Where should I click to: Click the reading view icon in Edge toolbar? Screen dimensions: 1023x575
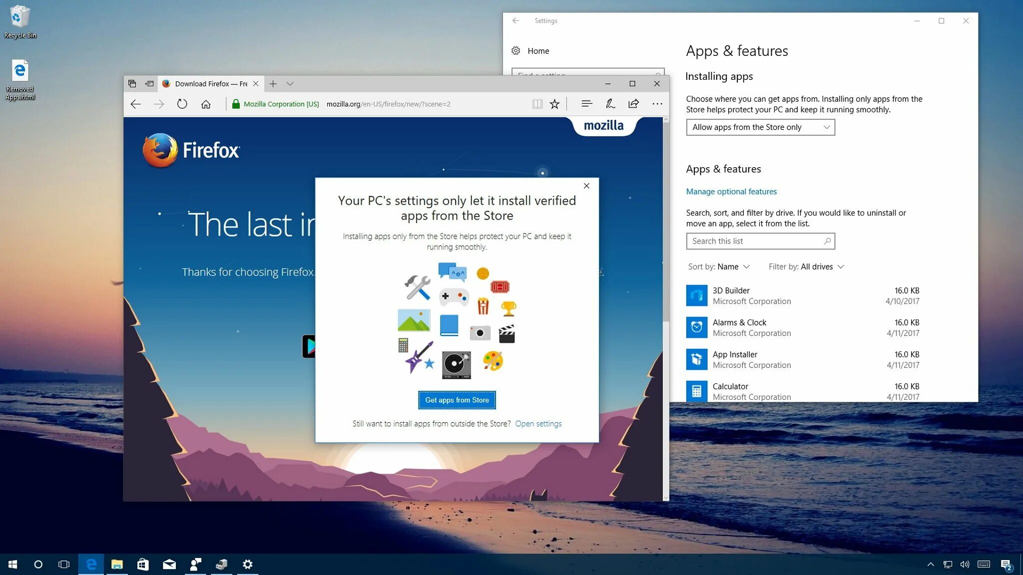point(537,104)
